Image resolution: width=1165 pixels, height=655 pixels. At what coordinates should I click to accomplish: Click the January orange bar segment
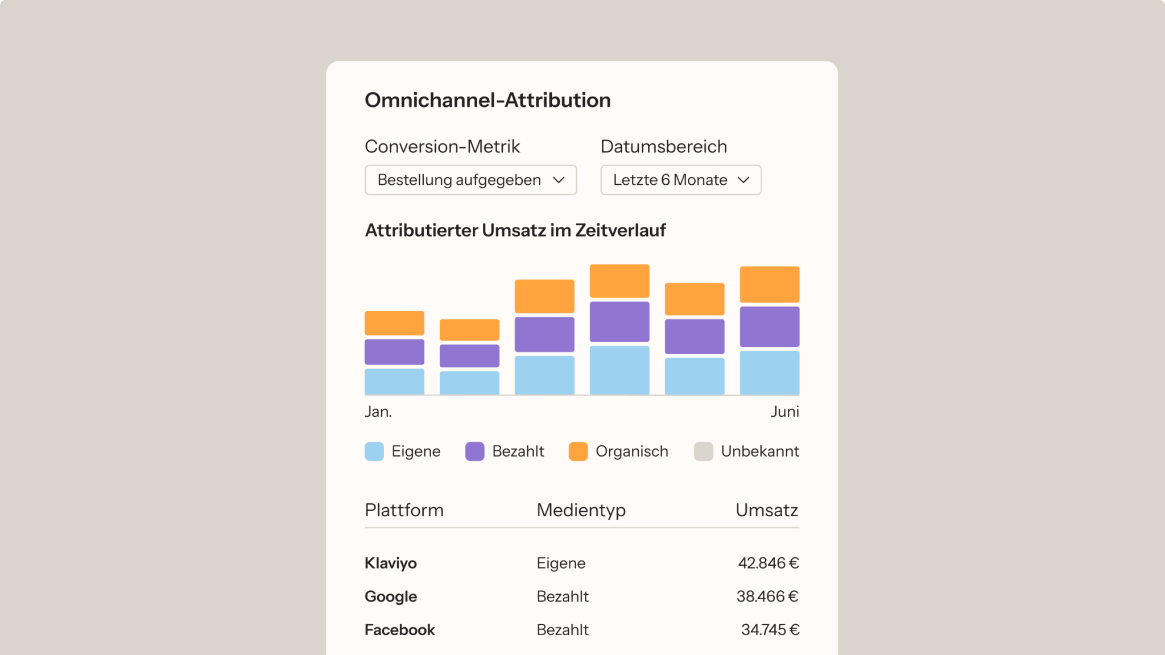394,323
